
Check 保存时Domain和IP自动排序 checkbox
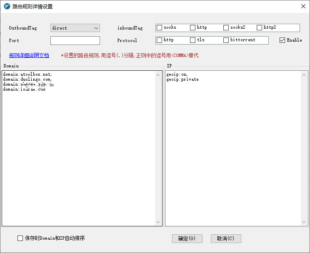(20, 238)
